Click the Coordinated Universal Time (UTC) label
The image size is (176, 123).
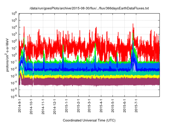click(x=89, y=120)
